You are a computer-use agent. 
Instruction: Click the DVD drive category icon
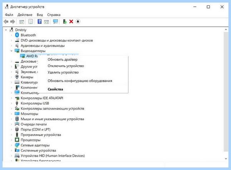[17, 40]
